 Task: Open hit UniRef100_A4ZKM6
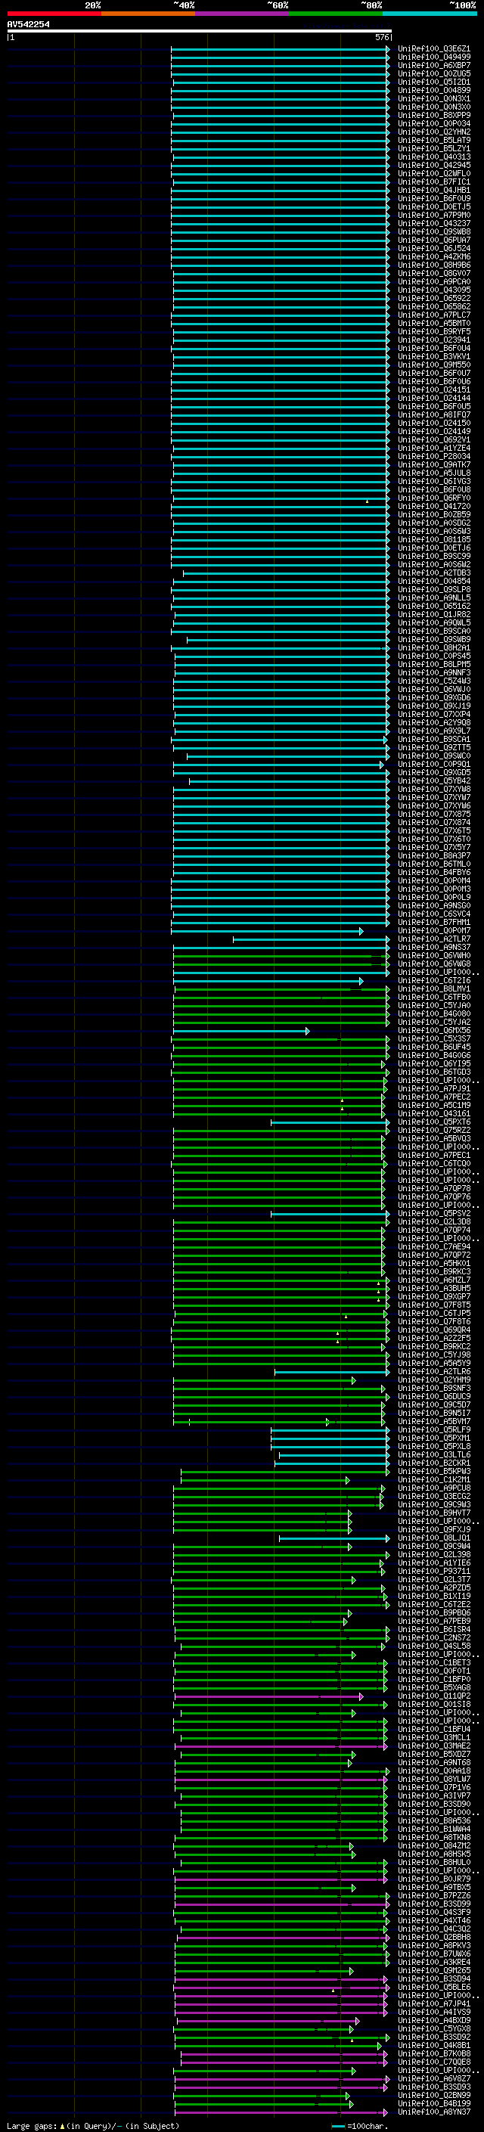click(433, 256)
